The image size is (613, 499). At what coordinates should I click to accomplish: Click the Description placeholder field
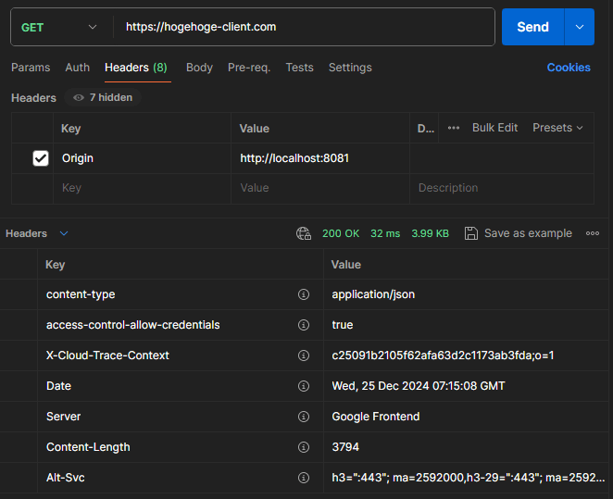coord(502,188)
